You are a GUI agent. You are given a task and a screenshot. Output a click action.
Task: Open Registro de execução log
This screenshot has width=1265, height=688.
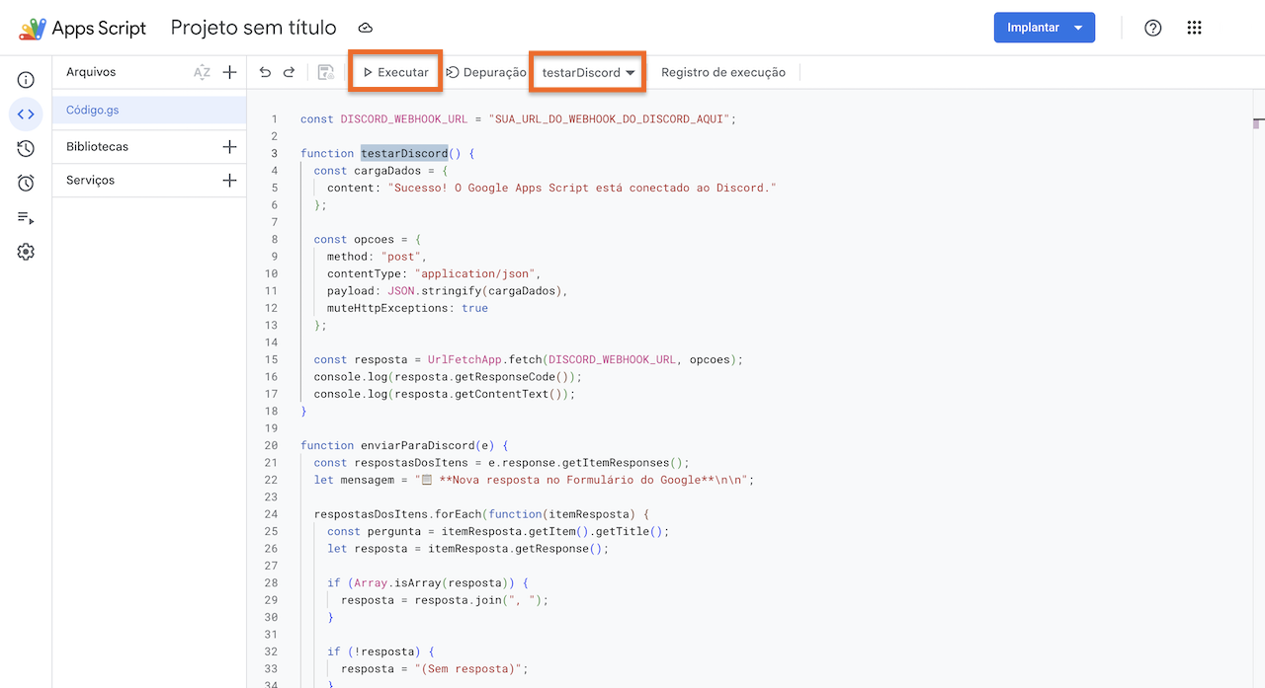[x=723, y=72]
